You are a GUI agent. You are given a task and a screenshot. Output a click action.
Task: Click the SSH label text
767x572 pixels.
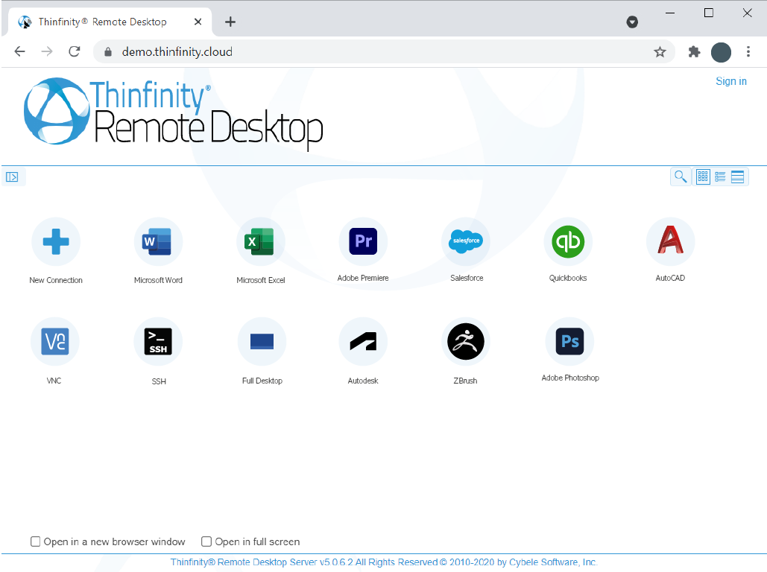point(159,381)
